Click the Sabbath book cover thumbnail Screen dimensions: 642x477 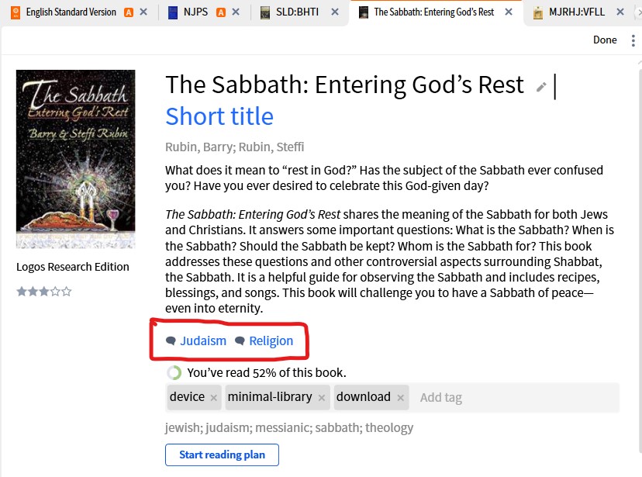tap(75, 159)
